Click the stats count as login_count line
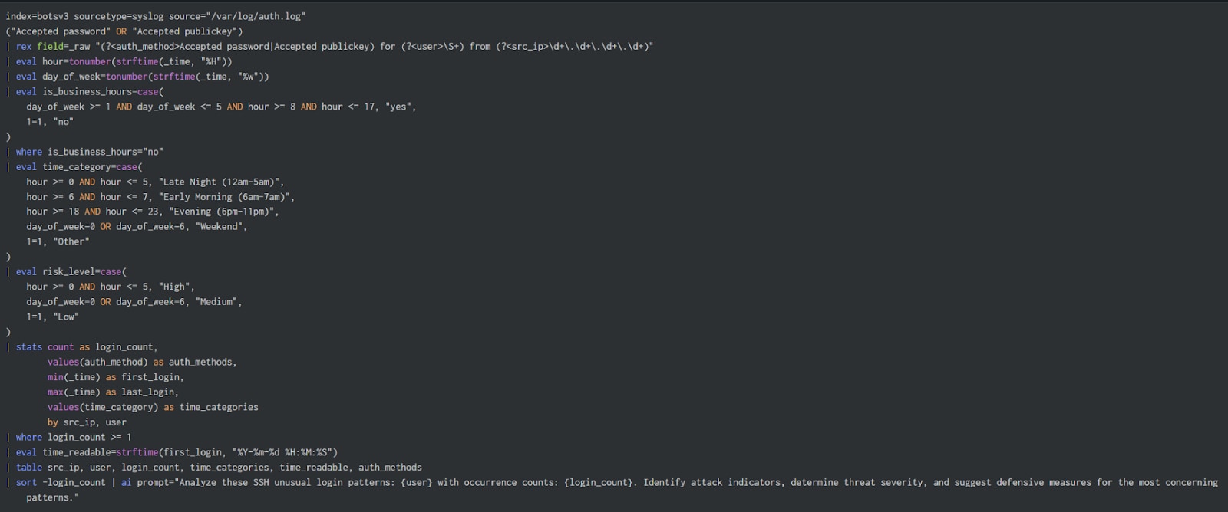This screenshot has width=1228, height=512. [x=82, y=347]
